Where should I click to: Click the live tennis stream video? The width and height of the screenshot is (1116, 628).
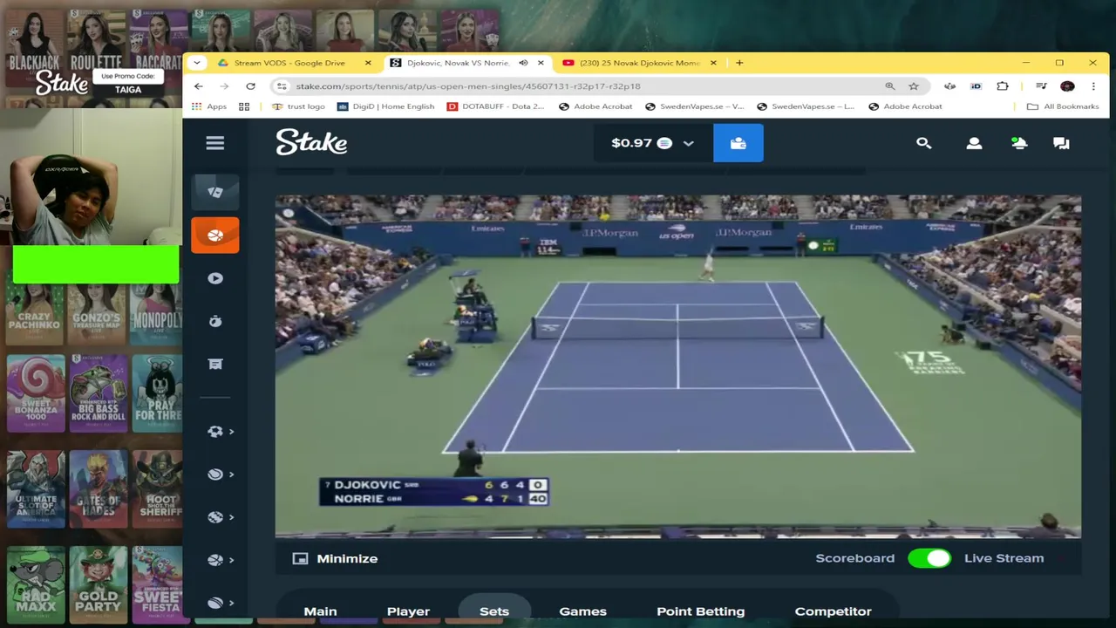(678, 366)
